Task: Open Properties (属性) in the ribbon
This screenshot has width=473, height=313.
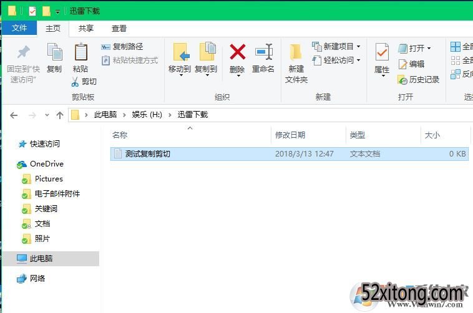Action: (382, 59)
